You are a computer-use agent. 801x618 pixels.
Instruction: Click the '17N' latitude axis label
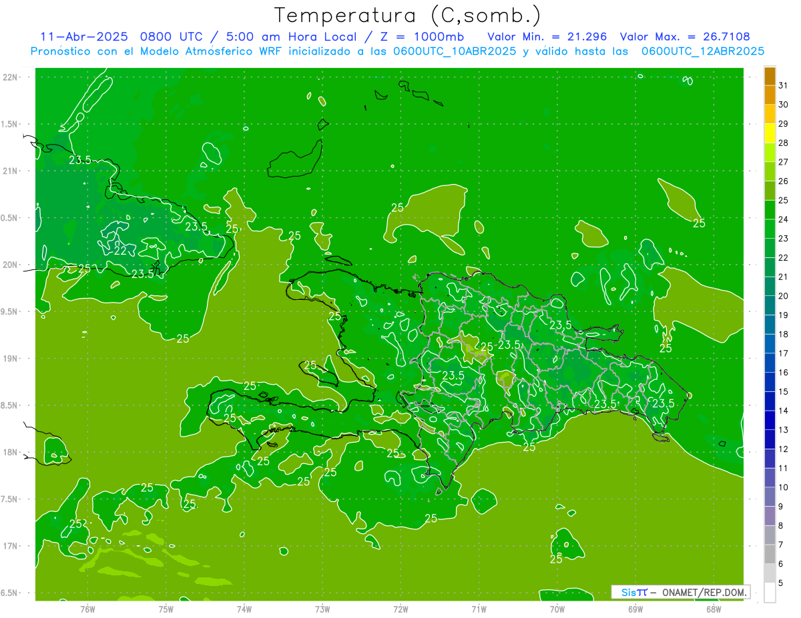(x=11, y=546)
